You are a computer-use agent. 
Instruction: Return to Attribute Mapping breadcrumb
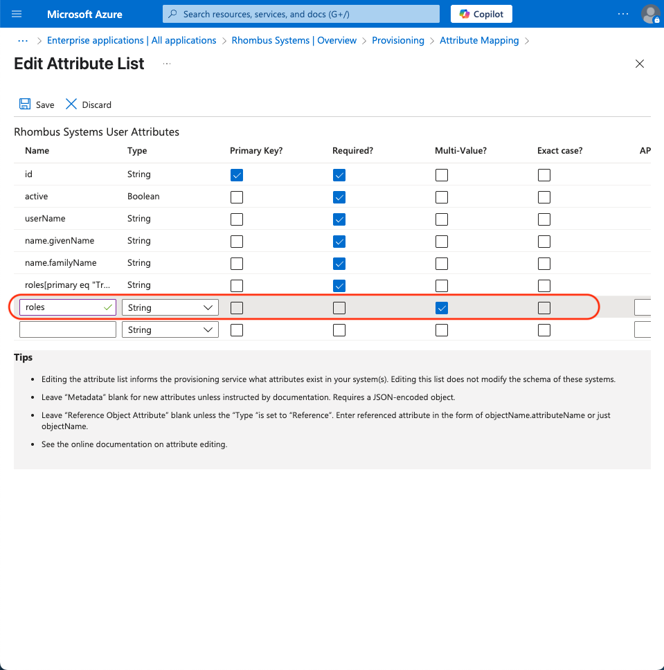coord(479,41)
